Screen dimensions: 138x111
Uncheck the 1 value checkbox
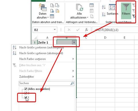click(26, 97)
